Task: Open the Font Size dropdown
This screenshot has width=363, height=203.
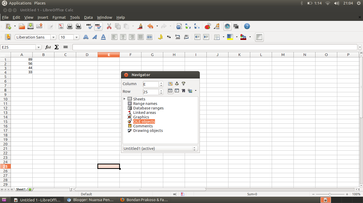Action: (x=76, y=37)
